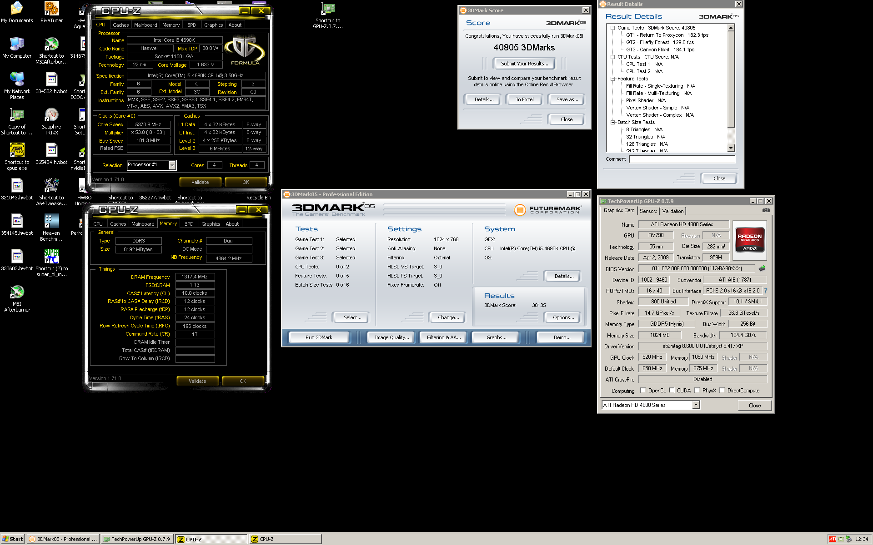Select GT1 - Return To Proxycon row
Screen dimensions: 873x545
click(667, 35)
